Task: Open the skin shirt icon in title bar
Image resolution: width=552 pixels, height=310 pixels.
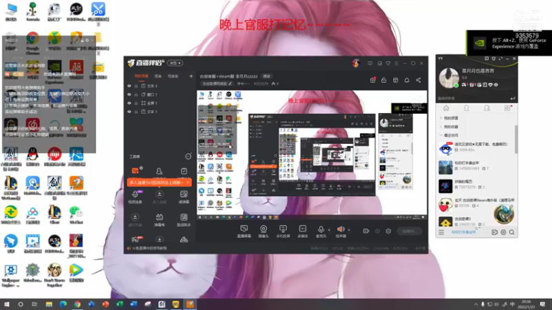Action: click(x=388, y=63)
